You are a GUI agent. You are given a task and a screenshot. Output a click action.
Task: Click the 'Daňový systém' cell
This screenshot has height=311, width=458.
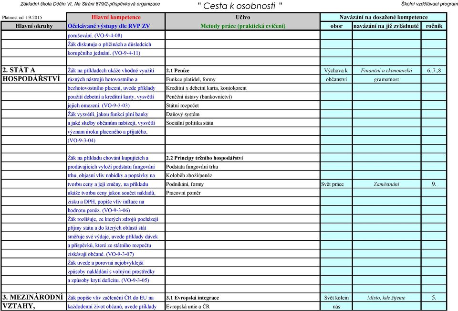click(243, 114)
